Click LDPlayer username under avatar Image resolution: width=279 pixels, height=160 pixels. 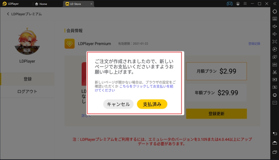(x=27, y=61)
